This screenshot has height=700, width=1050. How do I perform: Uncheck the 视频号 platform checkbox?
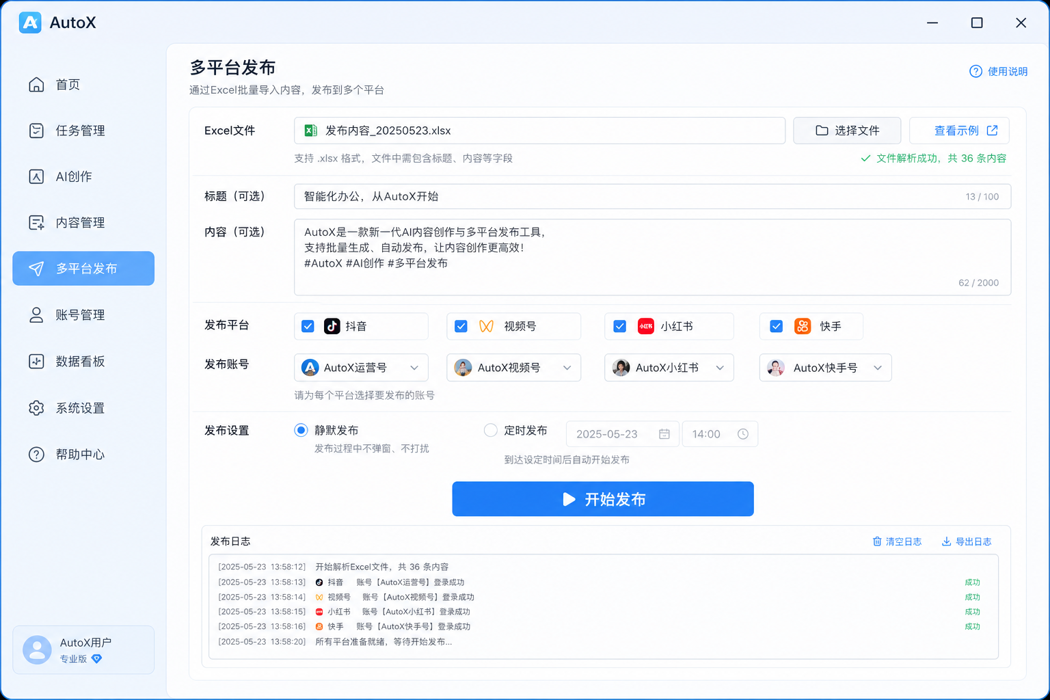(461, 326)
